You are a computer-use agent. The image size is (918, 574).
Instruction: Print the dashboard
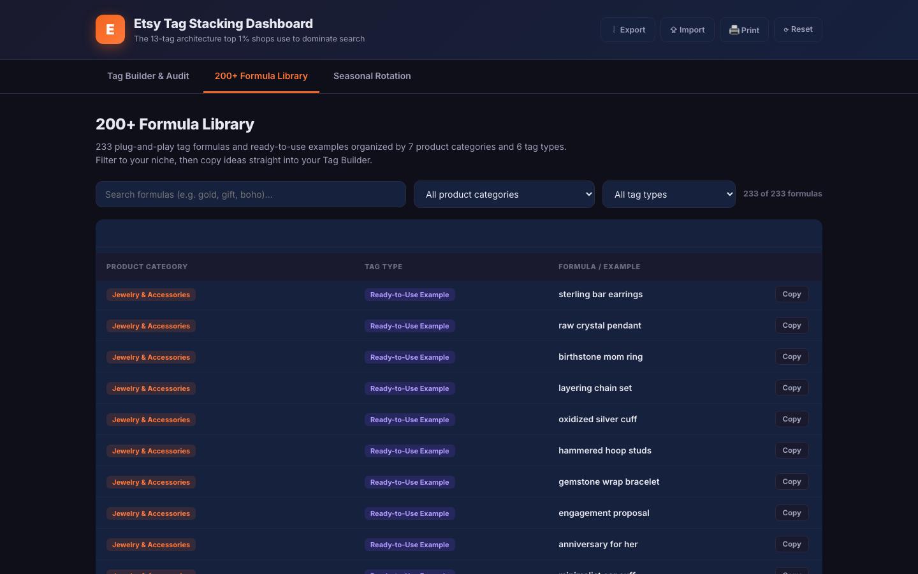coord(744,30)
